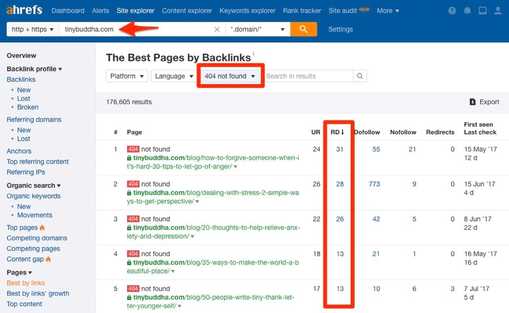Screen dimensions: 509x313
Task: Click the orange search magnifier button
Action: 304,29
